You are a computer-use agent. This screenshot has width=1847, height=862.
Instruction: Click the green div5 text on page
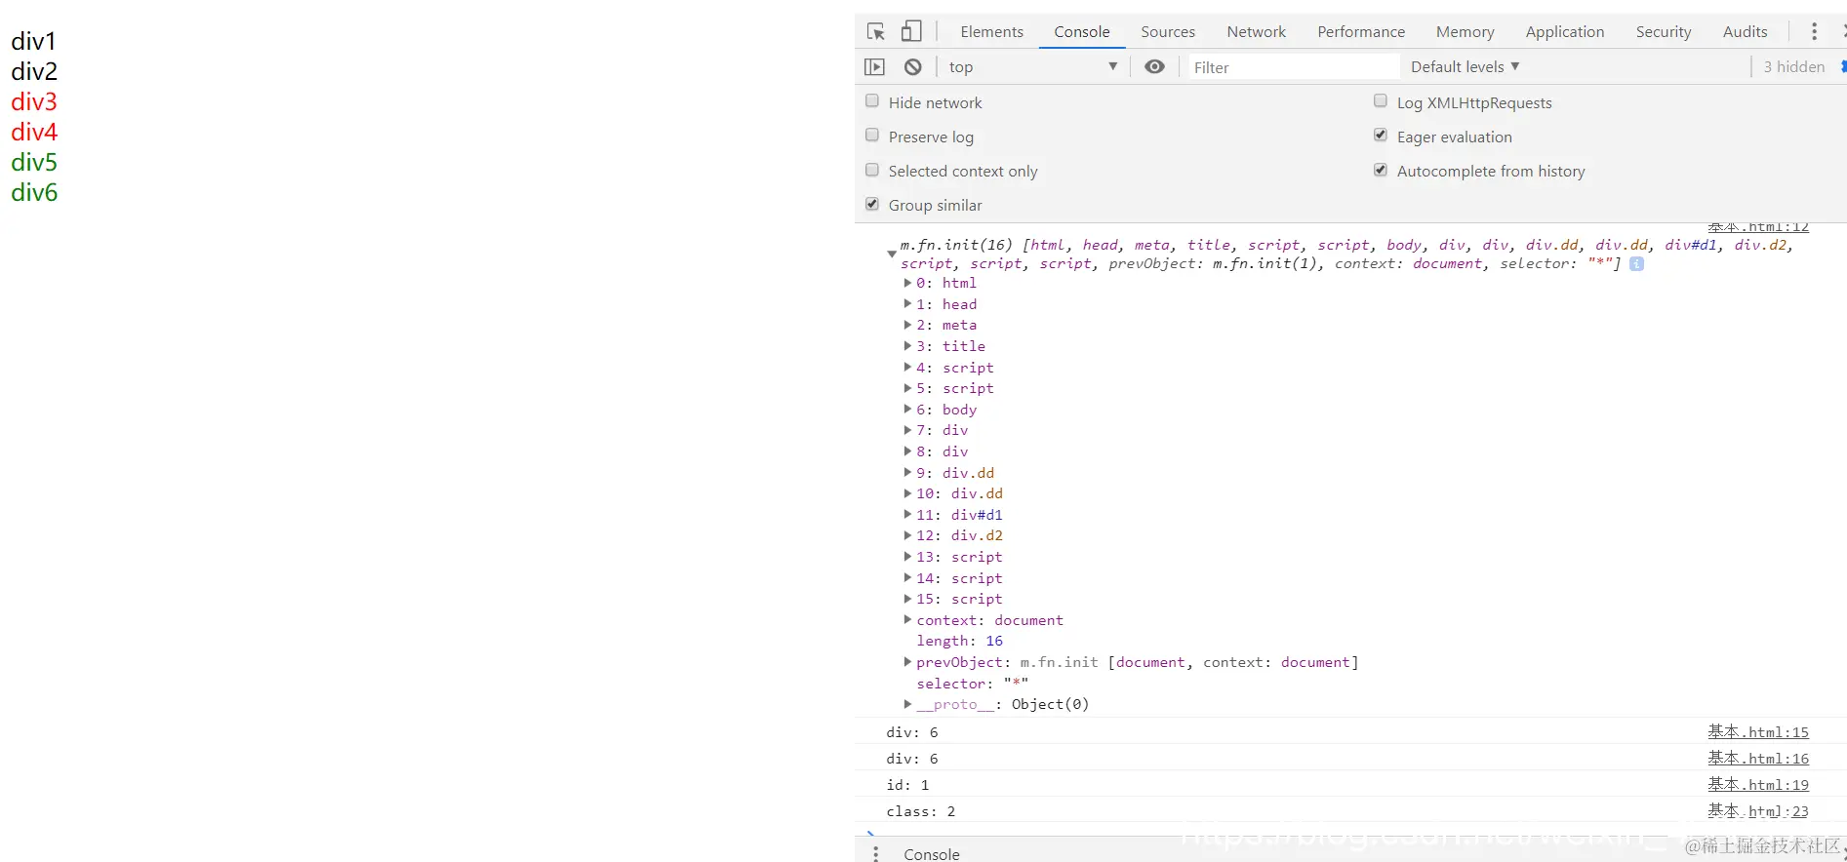pyautogui.click(x=34, y=162)
